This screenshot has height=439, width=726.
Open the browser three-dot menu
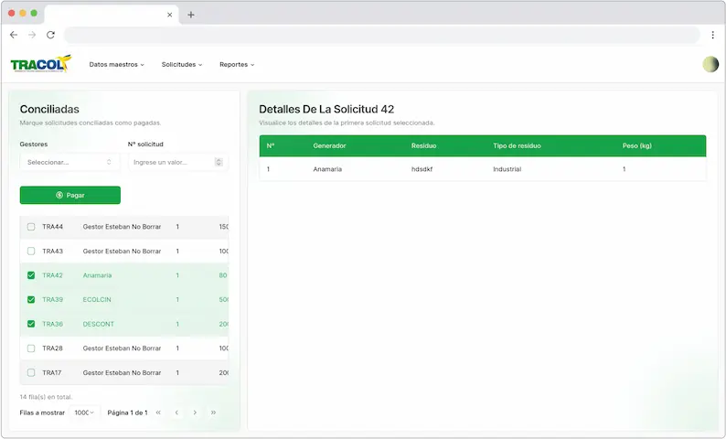pos(712,35)
